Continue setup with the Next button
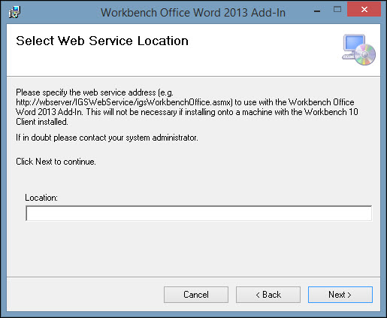The width and height of the screenshot is (387, 318). coord(340,295)
